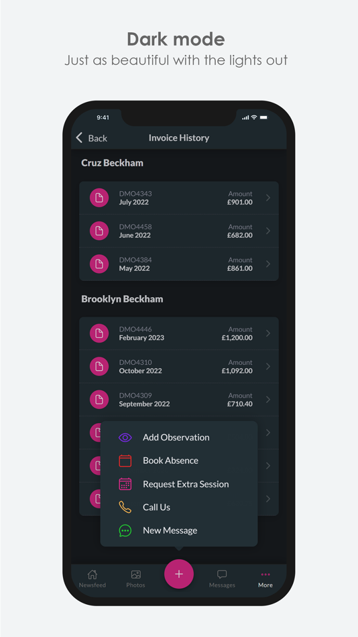Expand the DMO4458 June 2022 invoice arrow
The width and height of the screenshot is (358, 637).
268,231
